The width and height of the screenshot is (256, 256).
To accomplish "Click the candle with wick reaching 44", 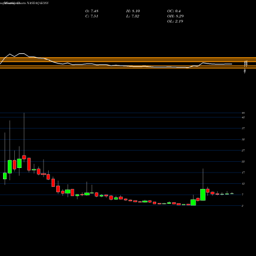I will pyautogui.click(x=24, y=157).
